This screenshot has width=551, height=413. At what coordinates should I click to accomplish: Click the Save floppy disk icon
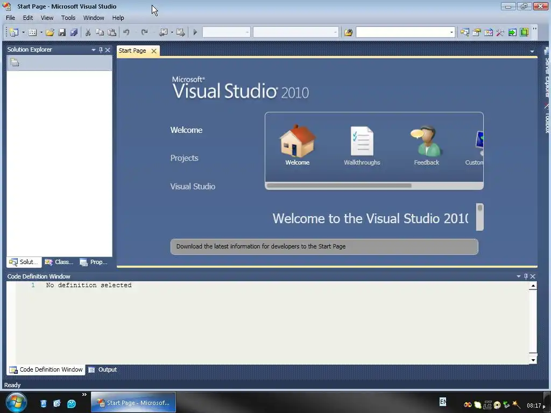[x=62, y=32]
